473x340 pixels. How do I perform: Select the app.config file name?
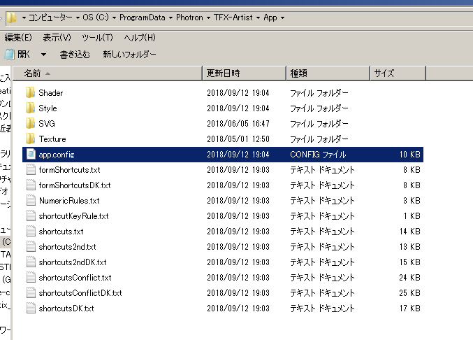[x=57, y=155]
